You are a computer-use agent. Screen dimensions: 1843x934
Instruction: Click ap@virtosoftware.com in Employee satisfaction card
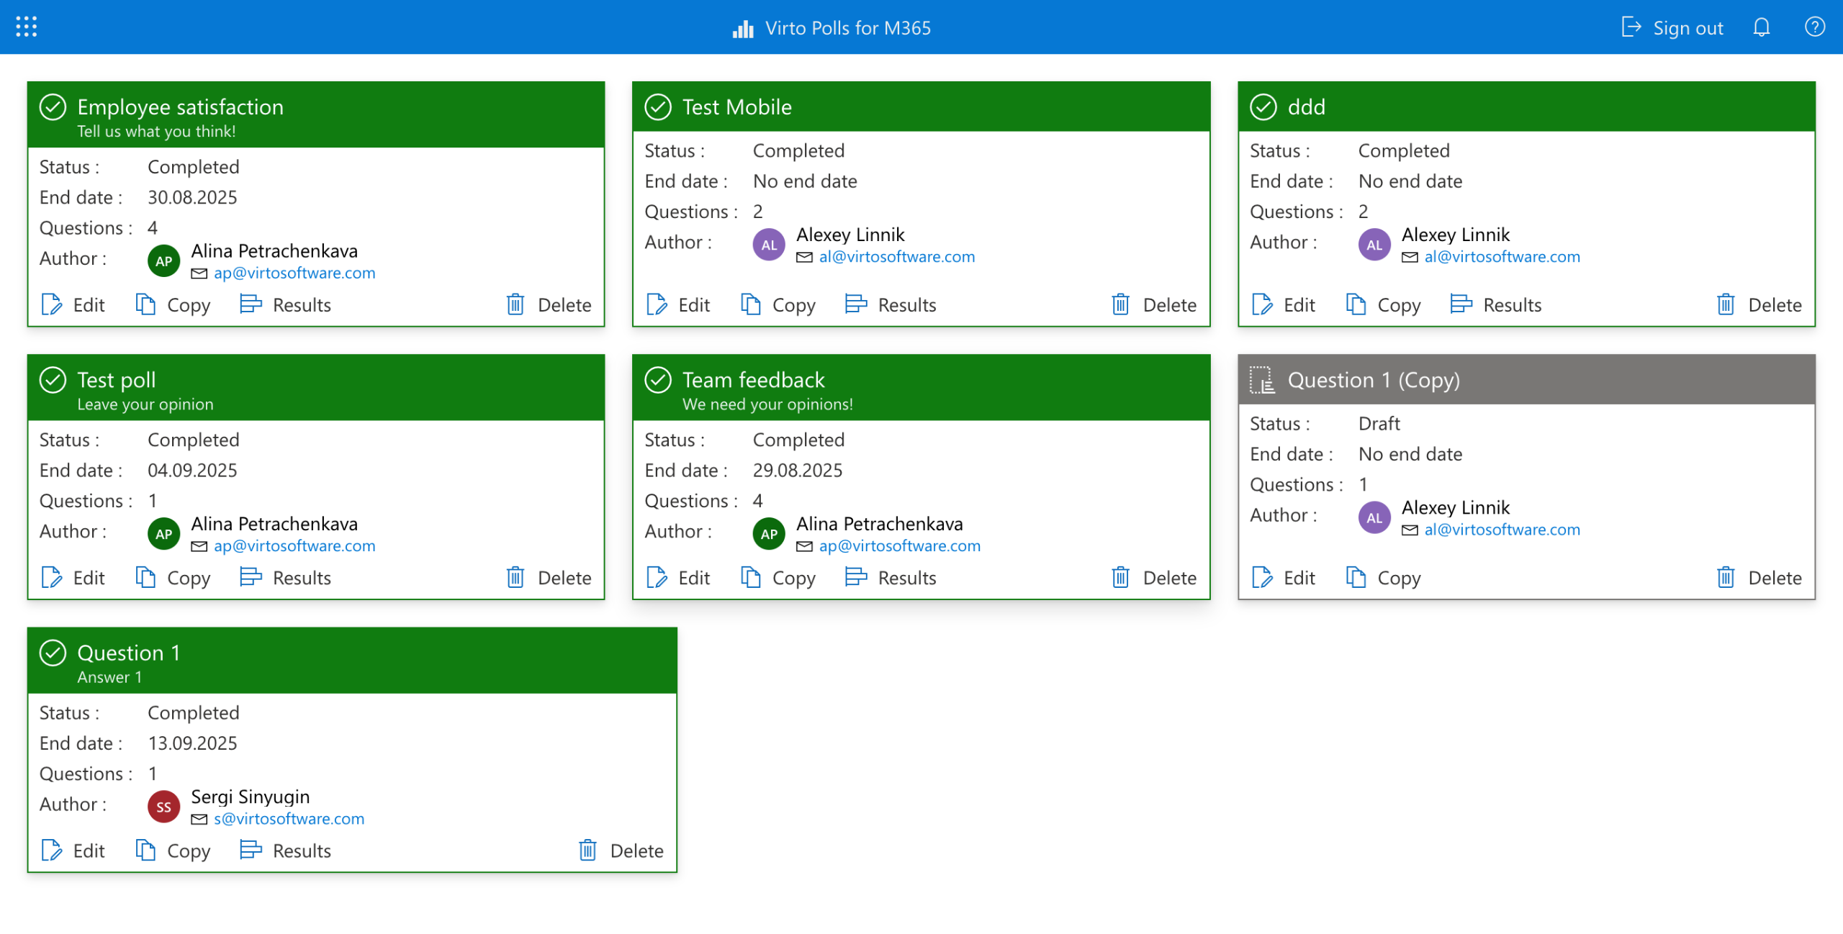[x=294, y=273]
